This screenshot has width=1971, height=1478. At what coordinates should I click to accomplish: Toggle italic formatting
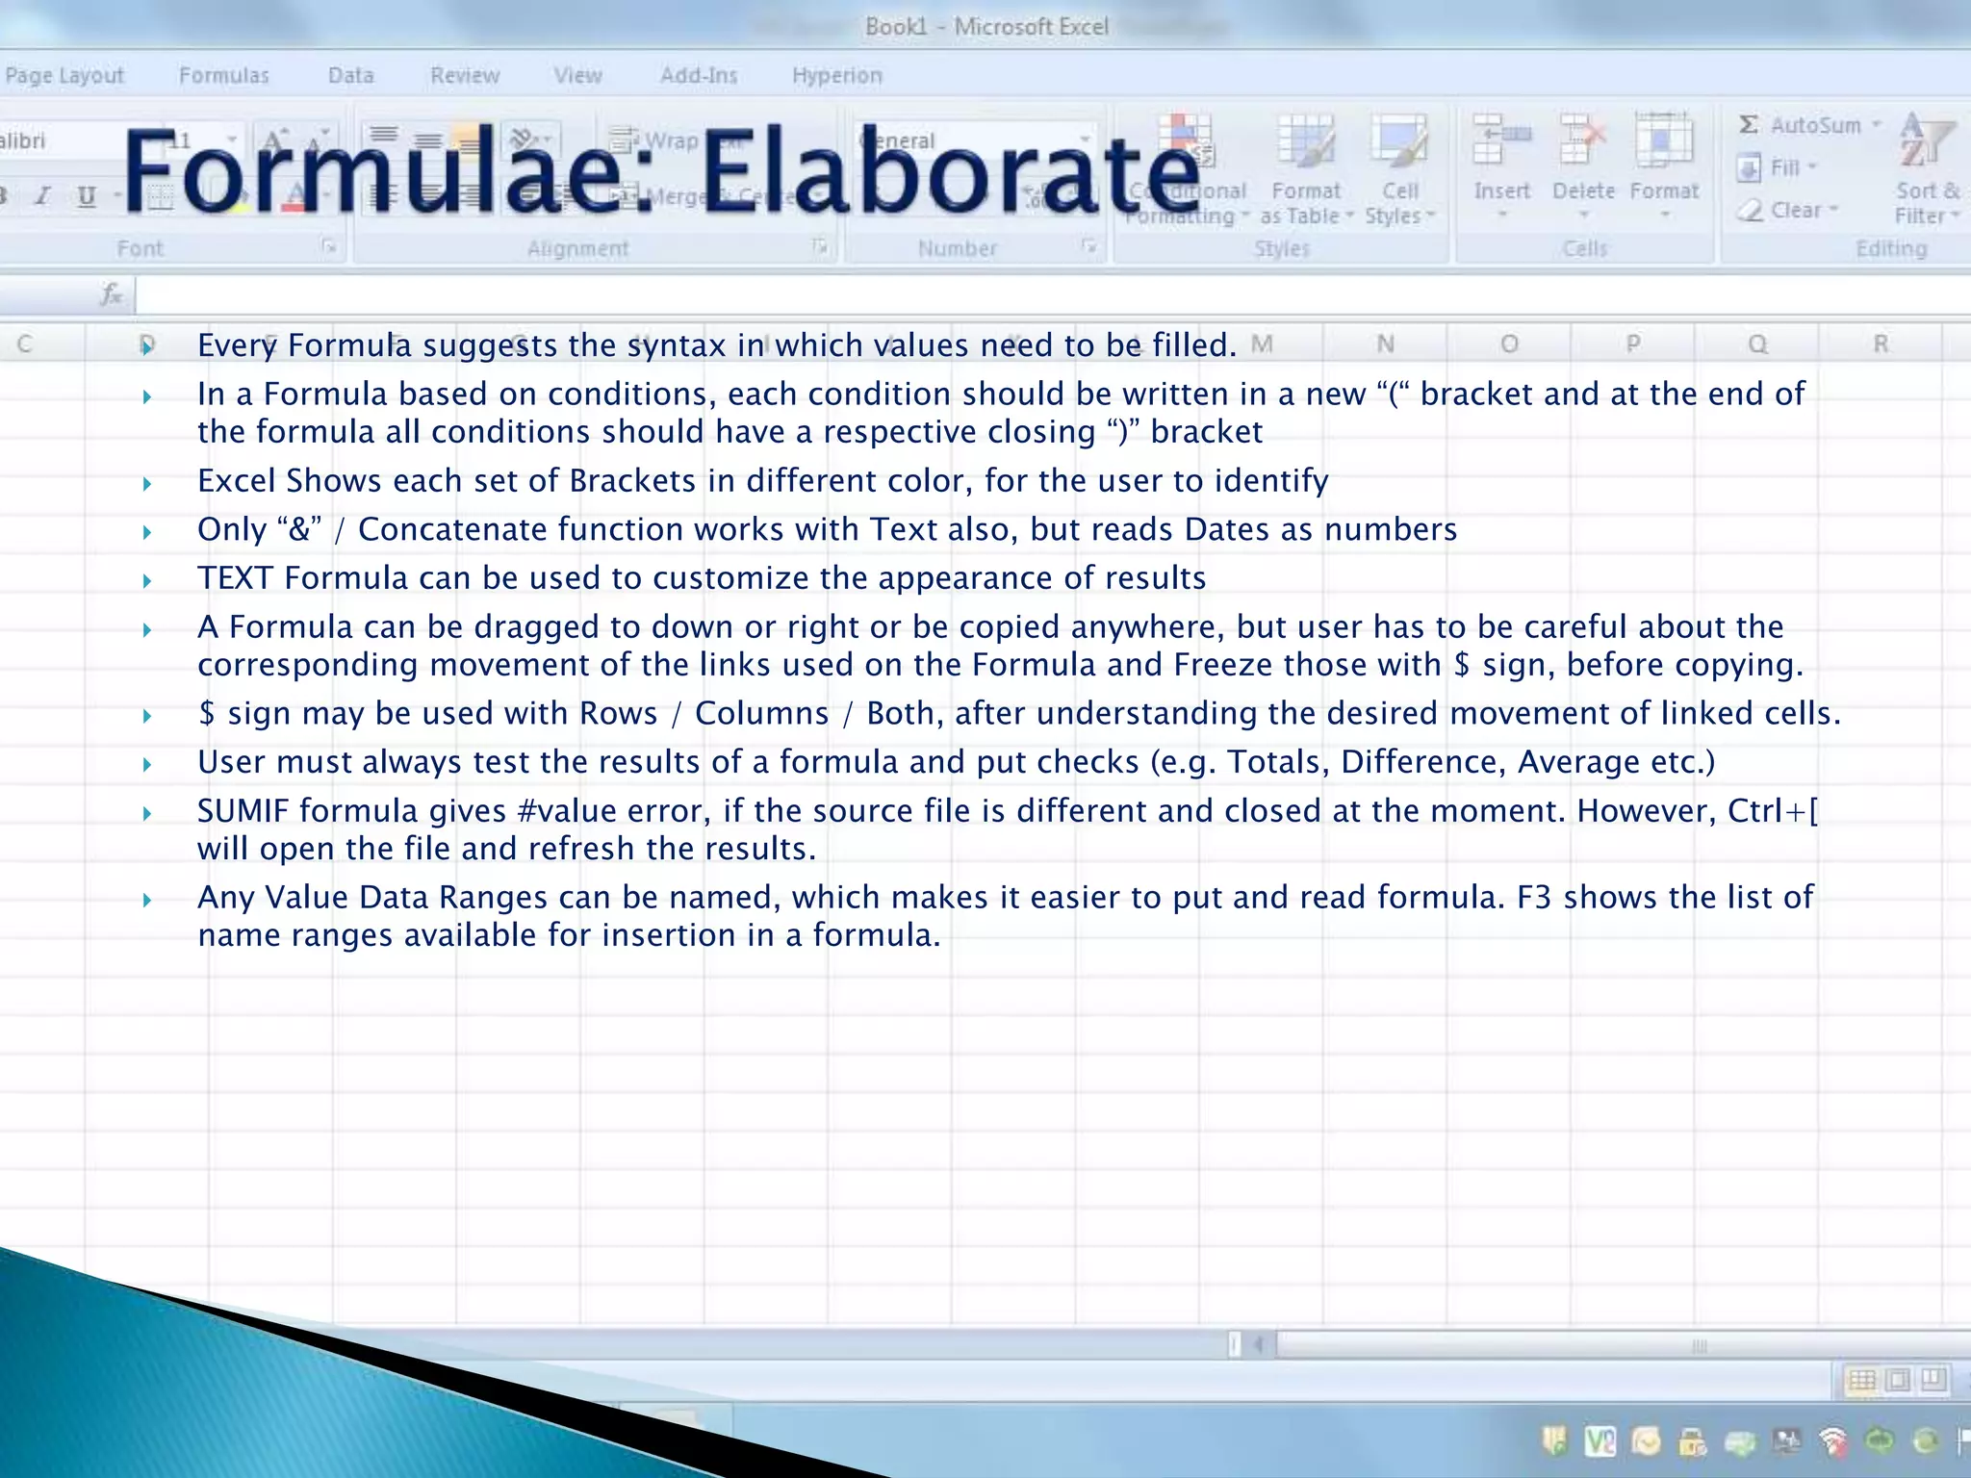(x=42, y=196)
